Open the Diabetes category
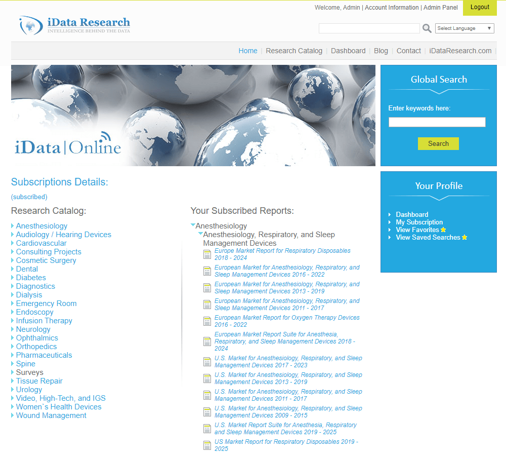 31,278
